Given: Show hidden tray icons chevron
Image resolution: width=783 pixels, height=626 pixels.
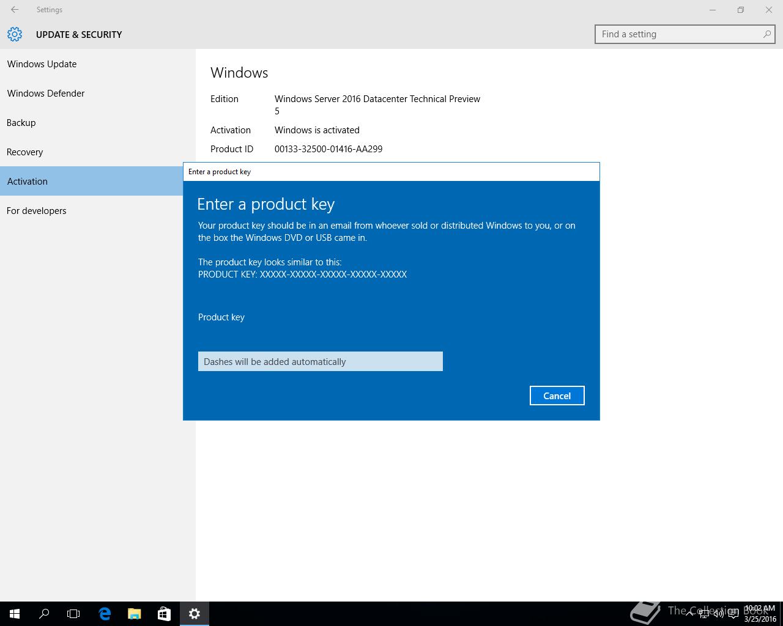Looking at the screenshot, I should tap(690, 614).
